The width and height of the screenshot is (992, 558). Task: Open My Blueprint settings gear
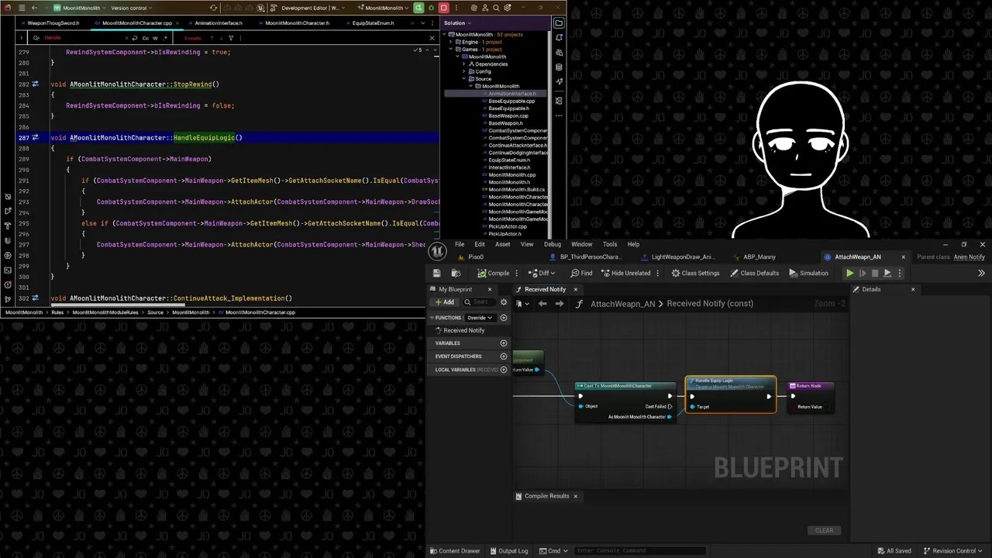click(504, 302)
